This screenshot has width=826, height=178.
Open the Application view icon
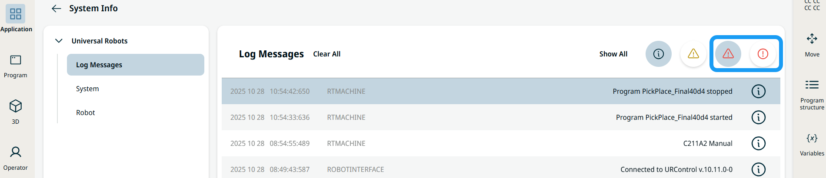16,14
